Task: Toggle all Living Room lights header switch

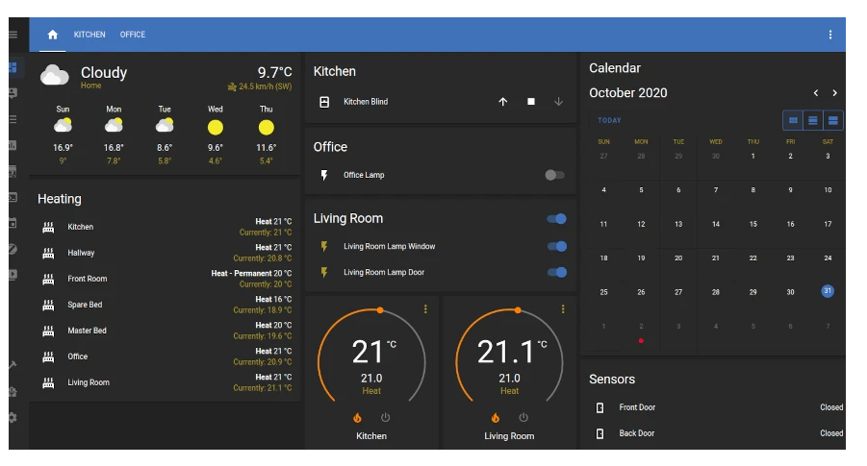Action: coord(556,219)
